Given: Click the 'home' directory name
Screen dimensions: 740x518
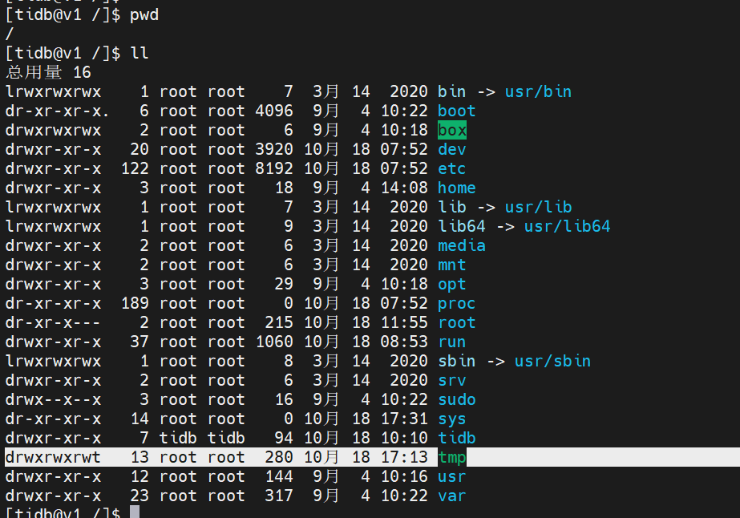Looking at the screenshot, I should (457, 188).
